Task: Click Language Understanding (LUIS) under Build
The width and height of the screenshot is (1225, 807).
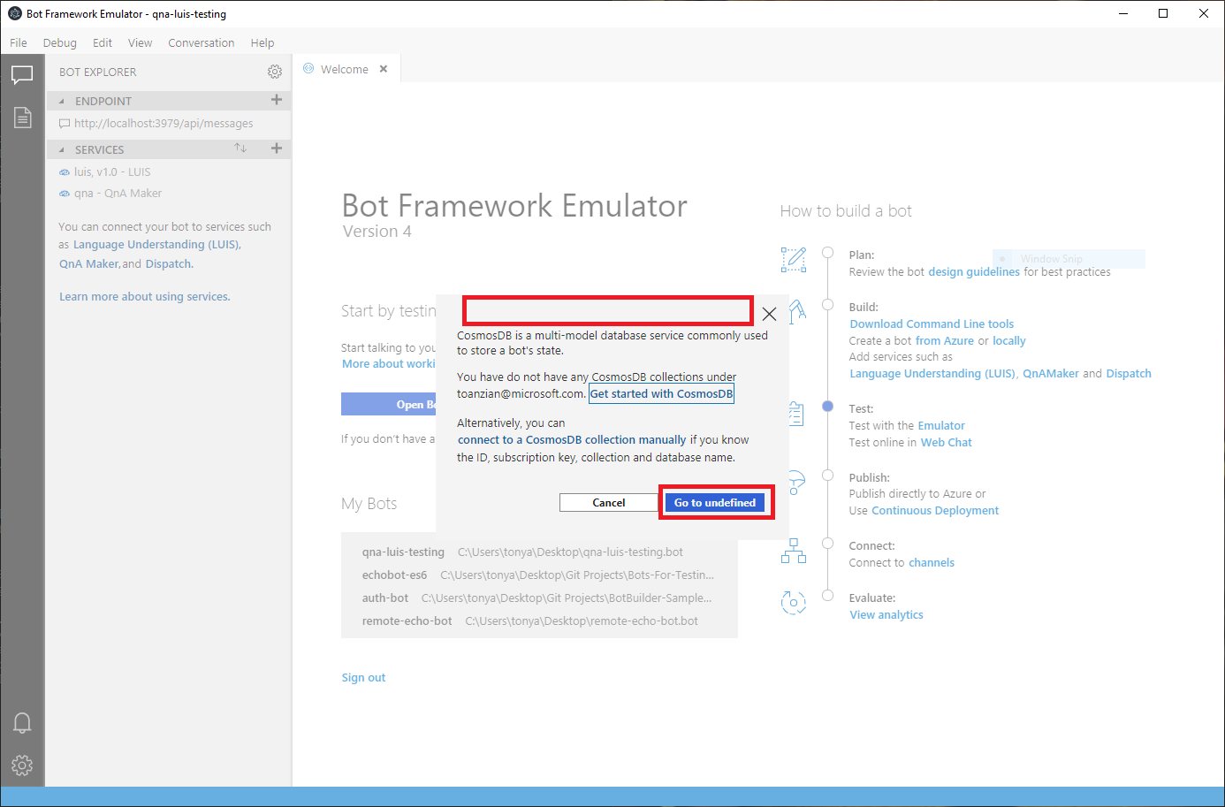Action: [932, 373]
